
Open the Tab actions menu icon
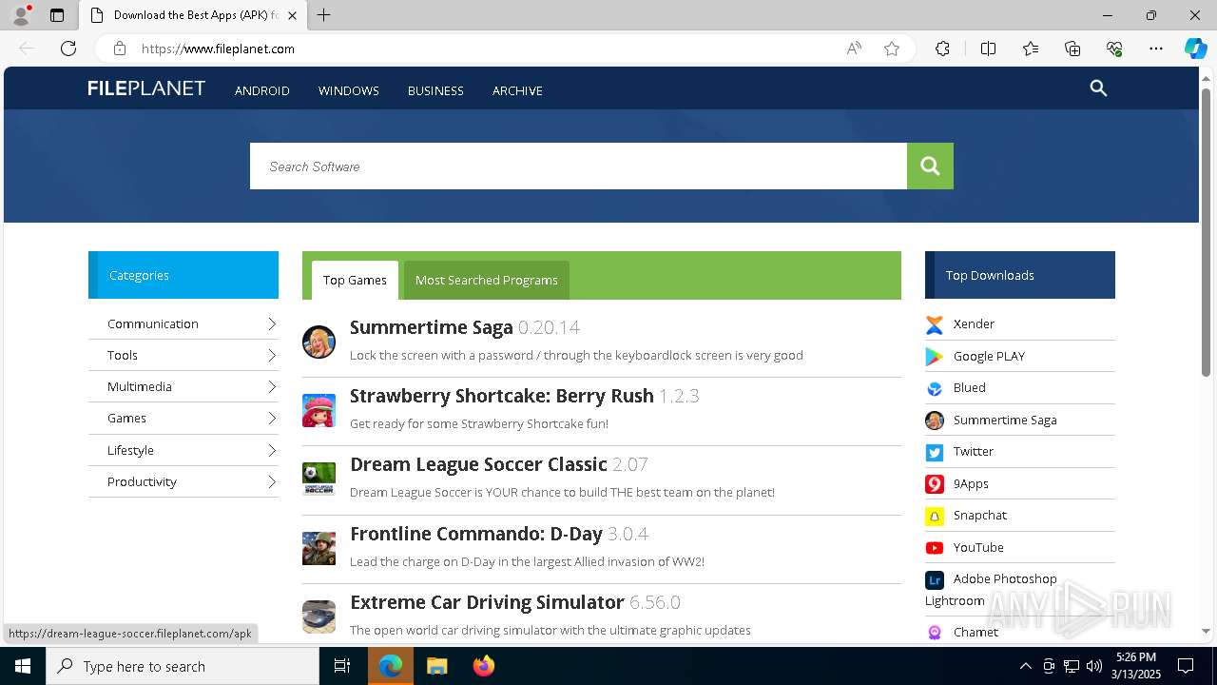point(57,15)
